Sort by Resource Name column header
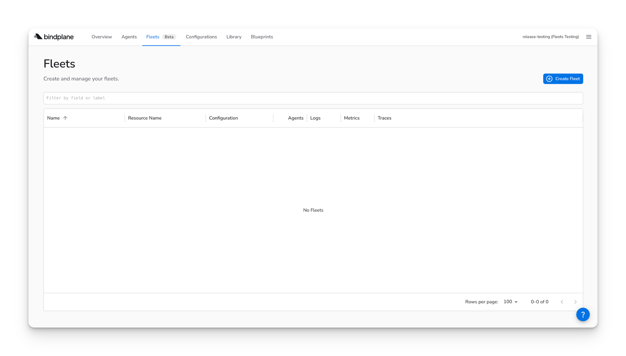The width and height of the screenshot is (626, 356). tap(145, 118)
